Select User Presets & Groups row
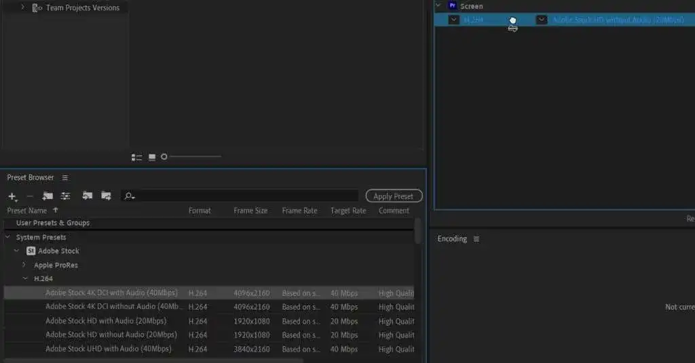The height and width of the screenshot is (363, 695). click(209, 223)
